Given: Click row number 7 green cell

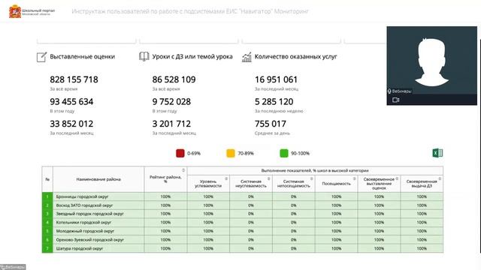Looking at the screenshot, I should tap(47, 248).
